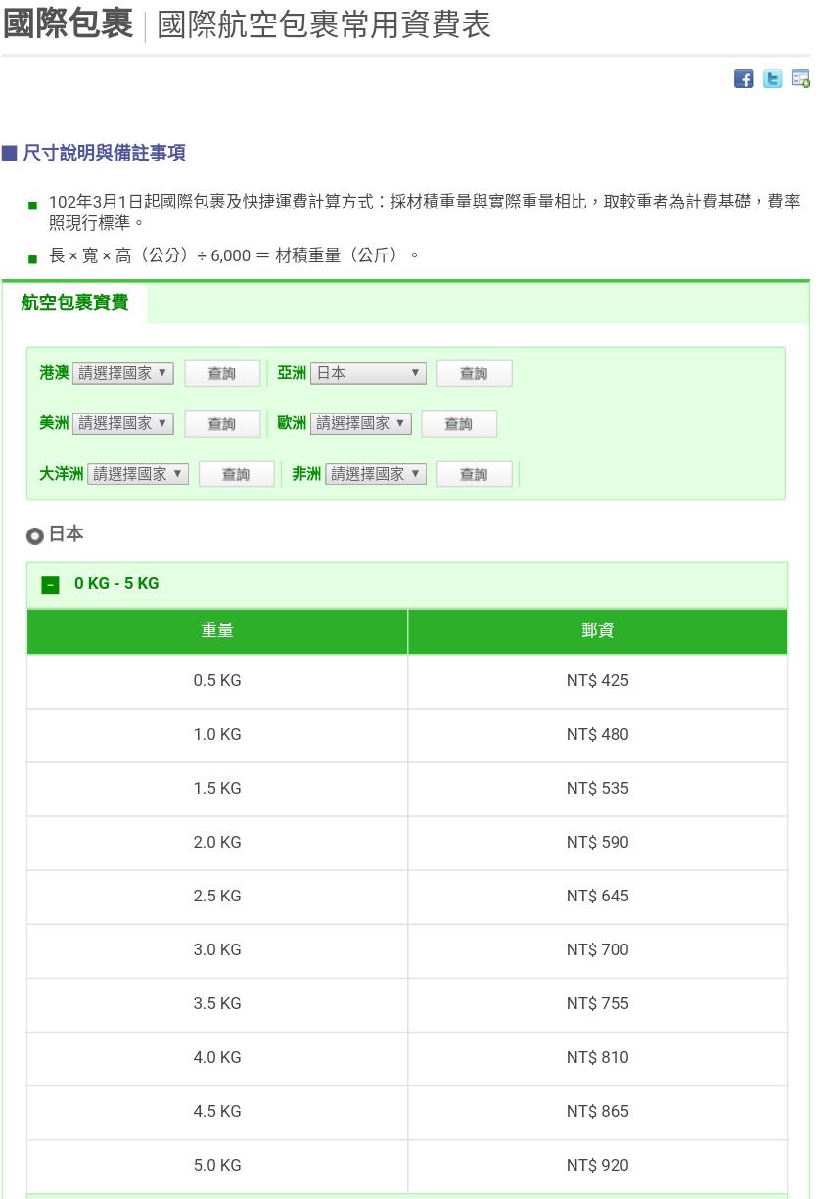Image resolution: width=827 pixels, height=1199 pixels.
Task: Open the 亞洲 dropdown showing 日本
Action: pos(368,373)
